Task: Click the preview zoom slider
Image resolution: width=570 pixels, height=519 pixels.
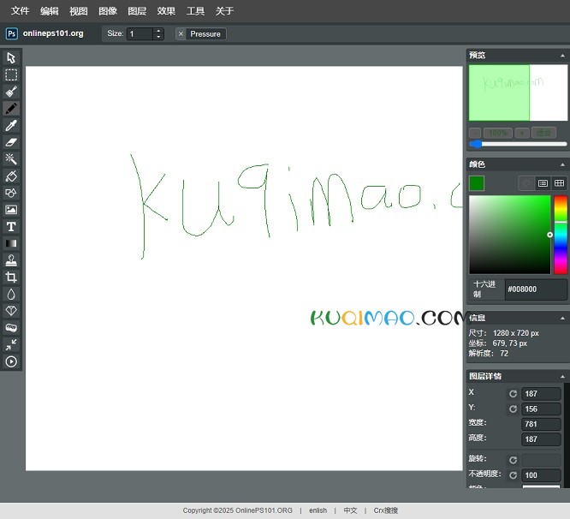Action: point(517,144)
